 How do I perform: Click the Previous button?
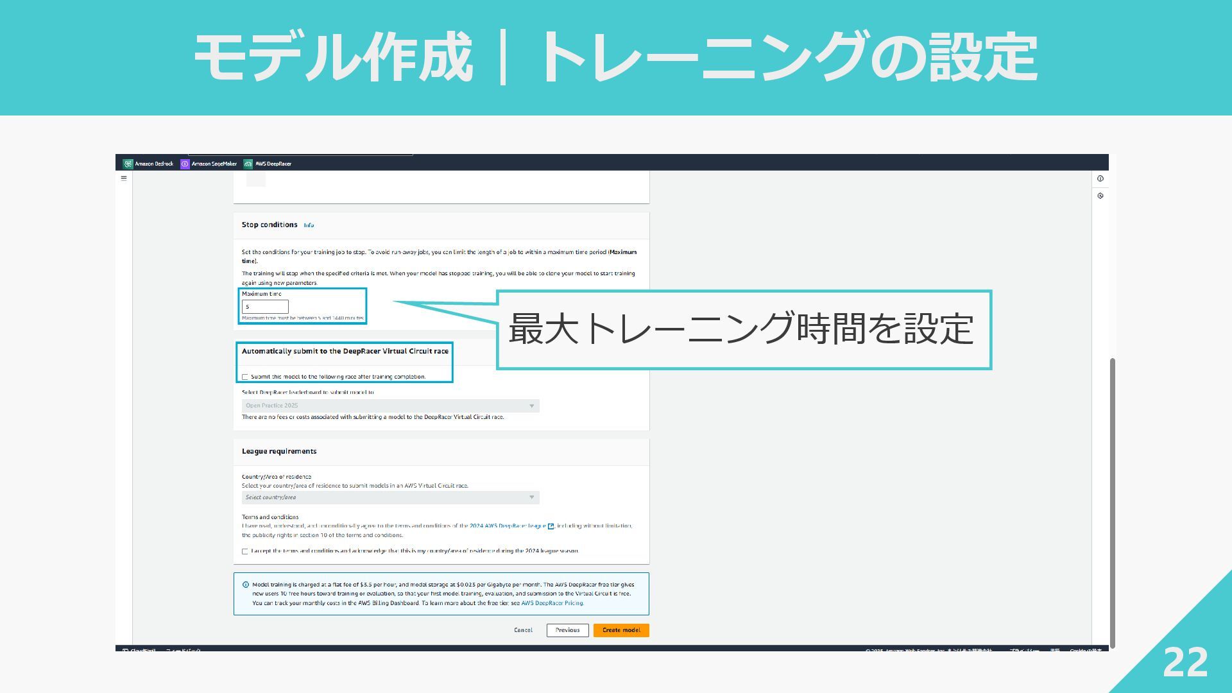(567, 630)
